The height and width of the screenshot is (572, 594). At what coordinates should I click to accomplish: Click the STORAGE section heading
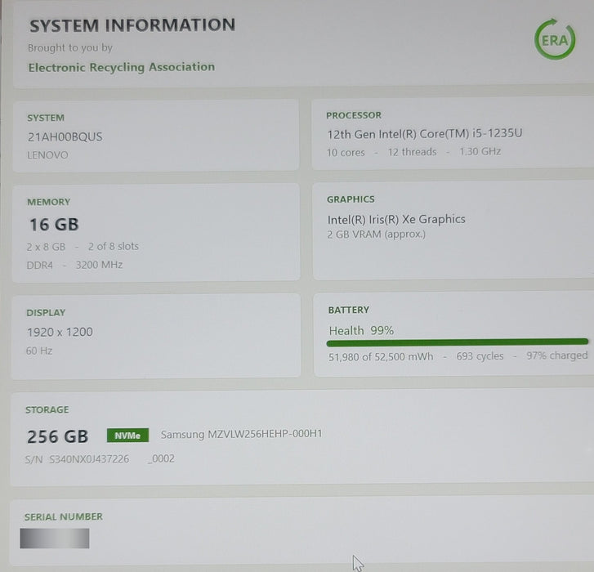click(x=47, y=410)
